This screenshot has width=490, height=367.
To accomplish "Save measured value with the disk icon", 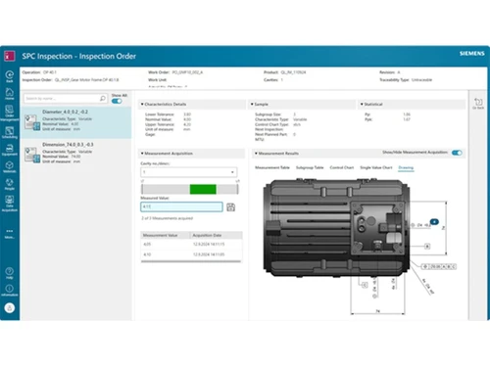I will [230, 206].
